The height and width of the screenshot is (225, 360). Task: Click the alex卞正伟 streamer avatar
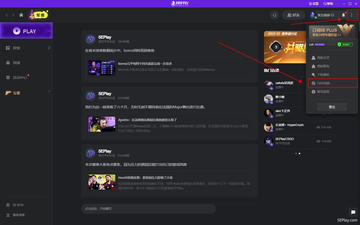click(268, 113)
